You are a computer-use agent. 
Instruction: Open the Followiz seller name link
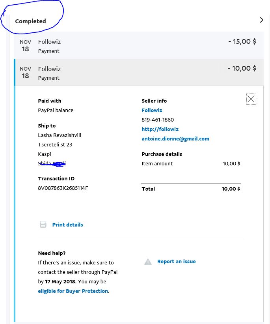(x=152, y=110)
